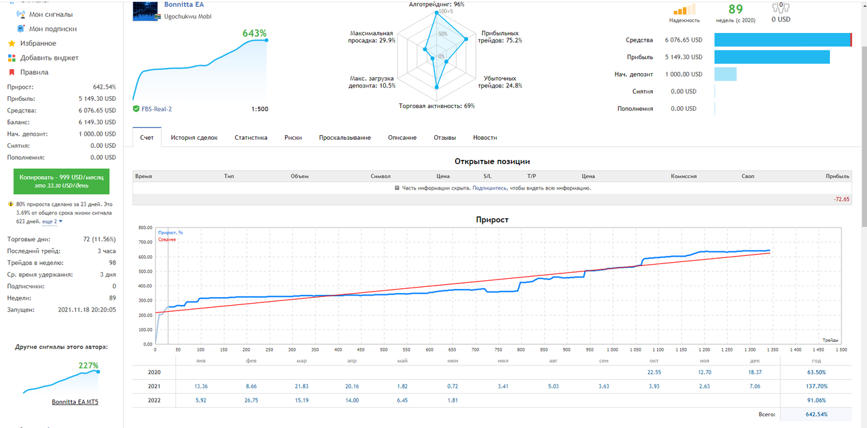Click the Символ column header
This screenshot has height=428, width=867.
tap(380, 176)
